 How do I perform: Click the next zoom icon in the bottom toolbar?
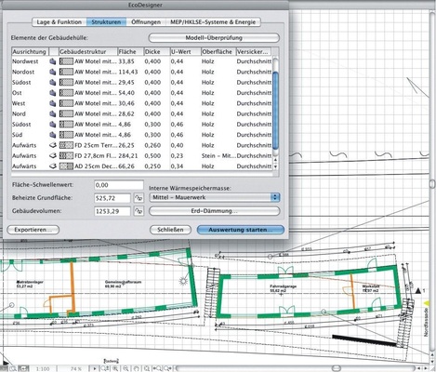click(168, 368)
